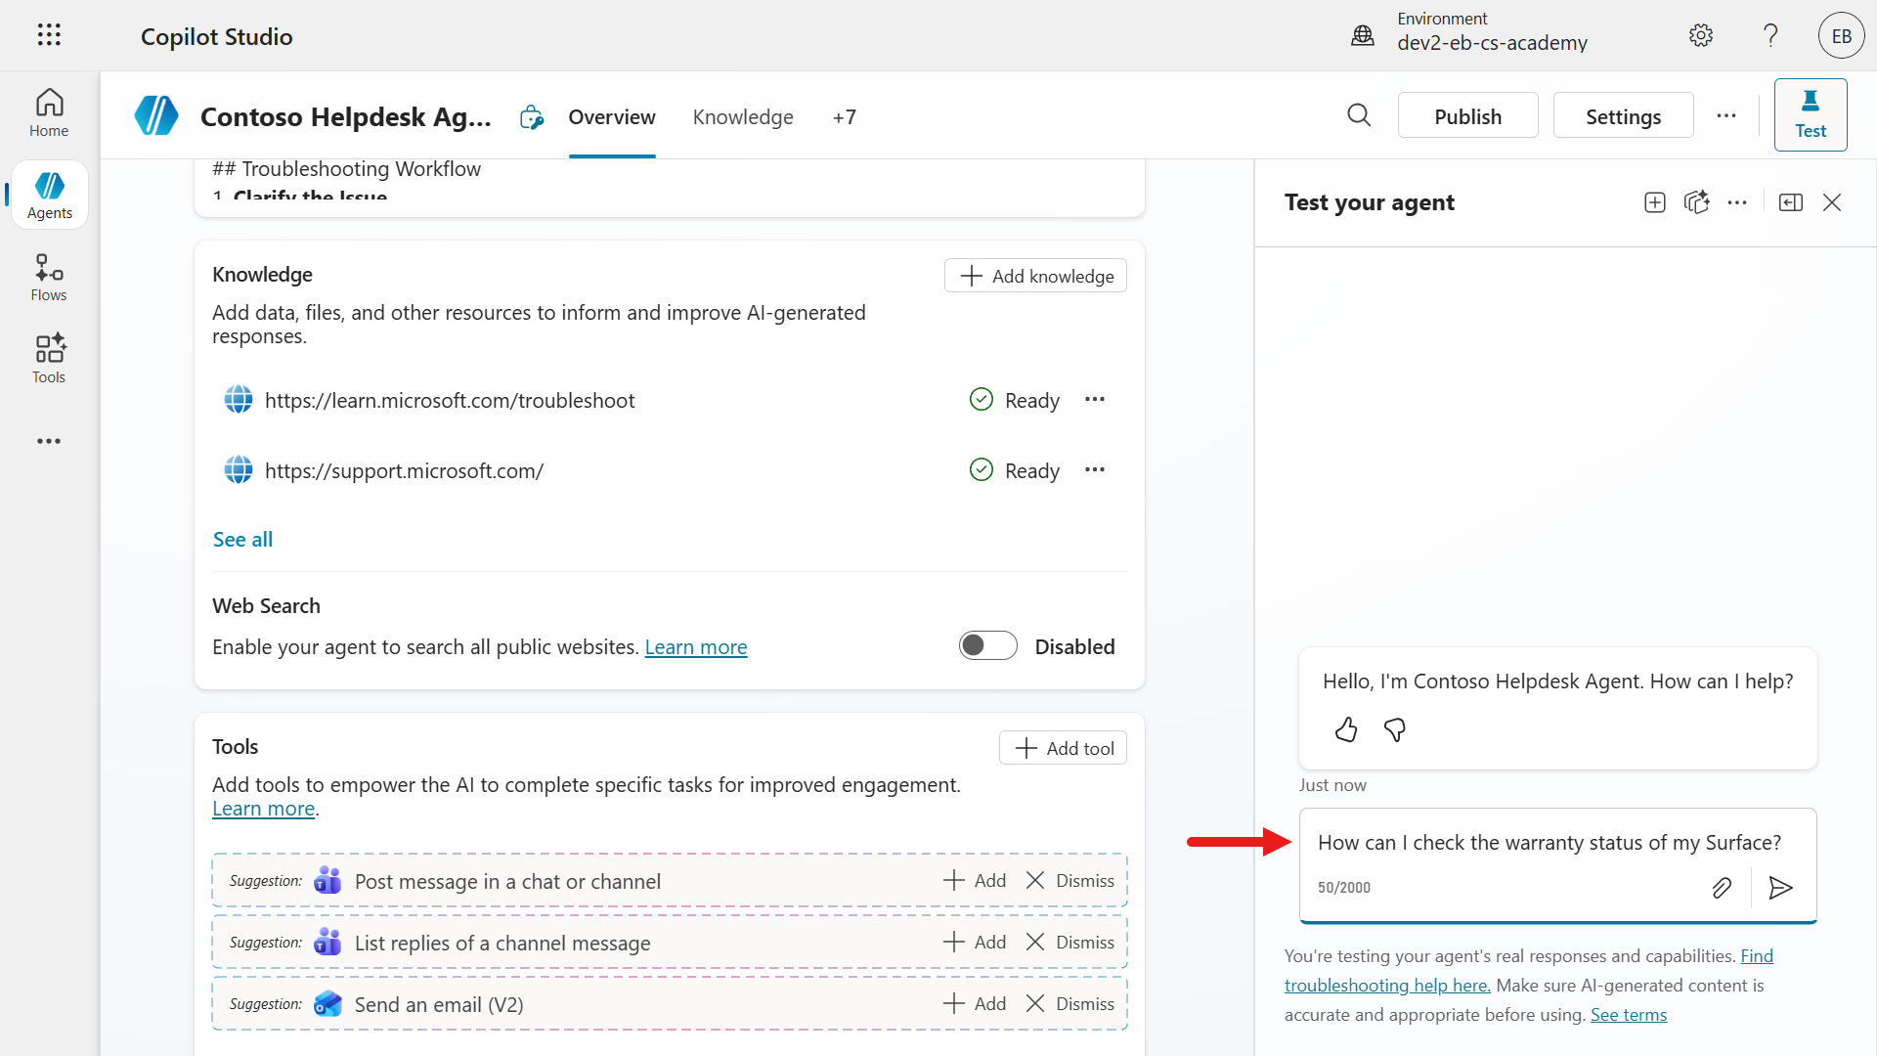The height and width of the screenshot is (1056, 1877).
Task: Send the test message with arrow icon
Action: [x=1780, y=888]
